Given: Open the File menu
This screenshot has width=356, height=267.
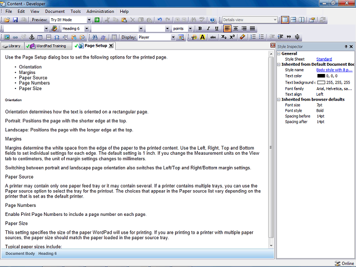Looking at the screenshot, I should pyautogui.click(x=9, y=11).
